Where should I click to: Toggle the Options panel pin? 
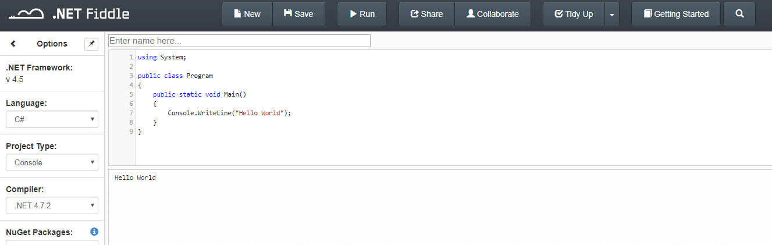(x=91, y=44)
